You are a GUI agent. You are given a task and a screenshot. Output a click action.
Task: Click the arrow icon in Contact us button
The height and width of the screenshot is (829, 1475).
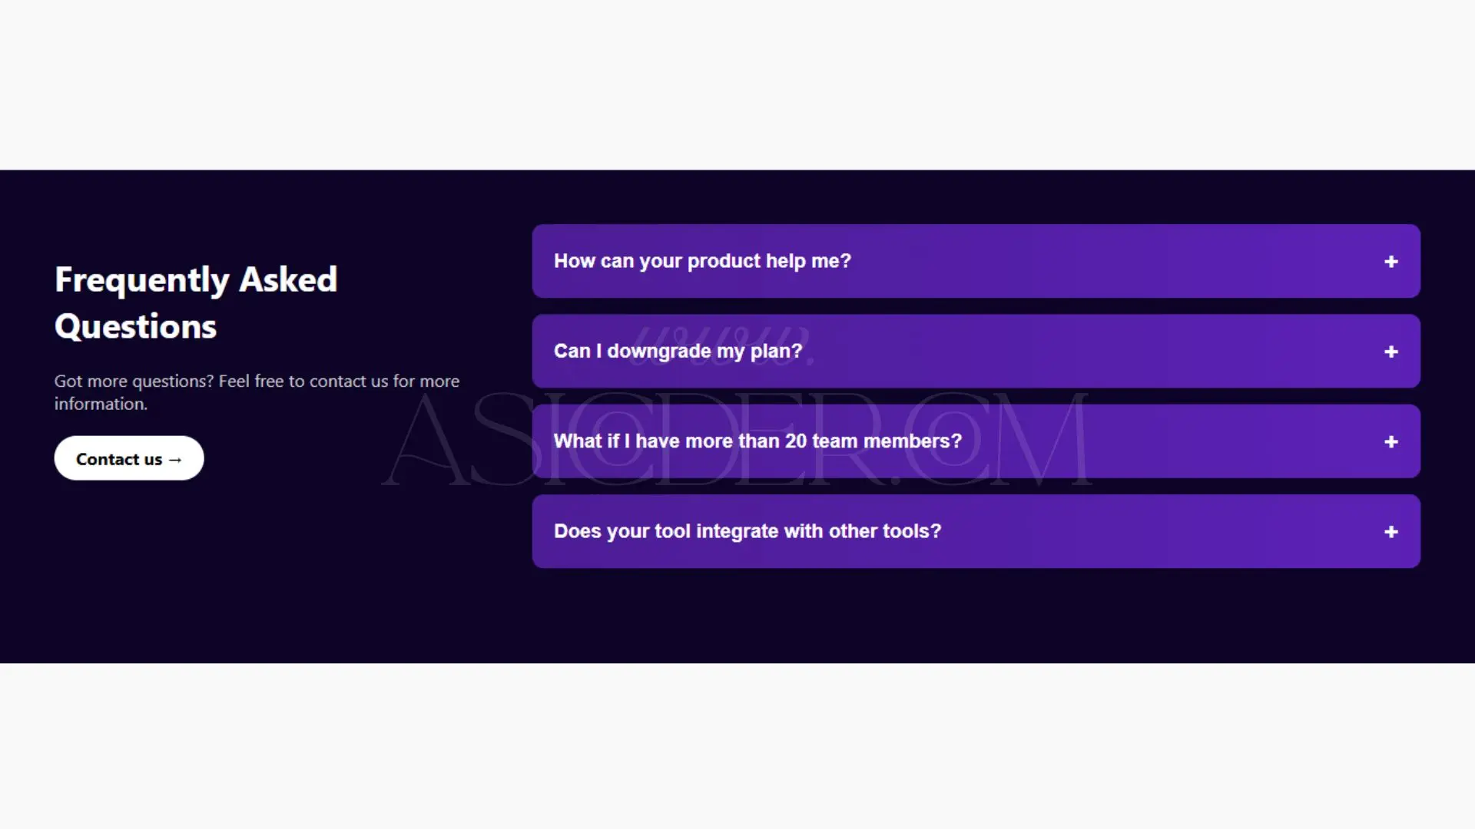coord(175,460)
